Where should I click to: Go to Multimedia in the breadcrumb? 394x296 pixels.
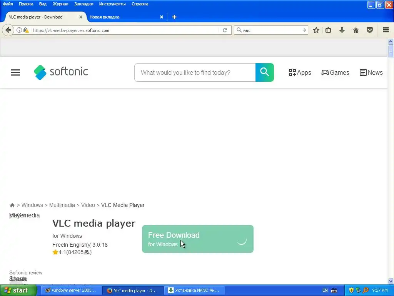pos(62,205)
